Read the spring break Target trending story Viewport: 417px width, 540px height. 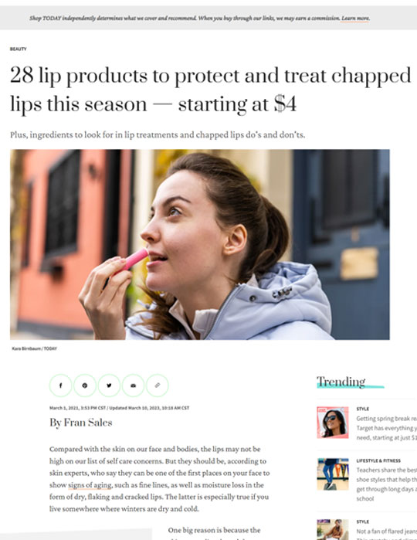pos(386,428)
